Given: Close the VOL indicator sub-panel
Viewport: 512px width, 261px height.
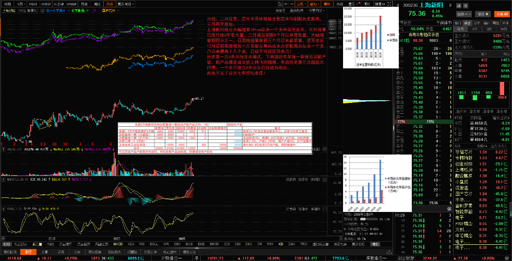Looking at the screenshot, I should coord(325,149).
